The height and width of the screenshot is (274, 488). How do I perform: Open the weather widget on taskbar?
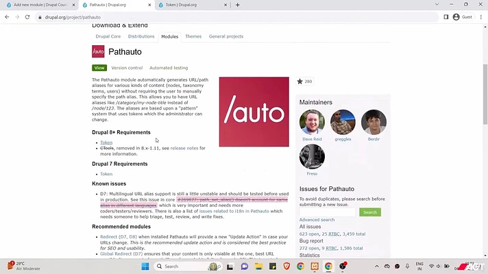pyautogui.click(x=24, y=266)
